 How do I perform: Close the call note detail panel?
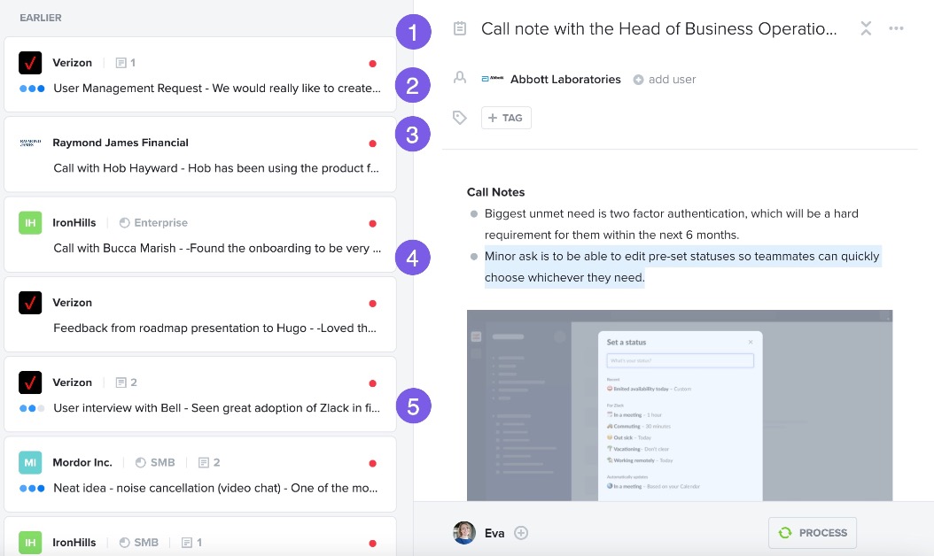coord(866,28)
